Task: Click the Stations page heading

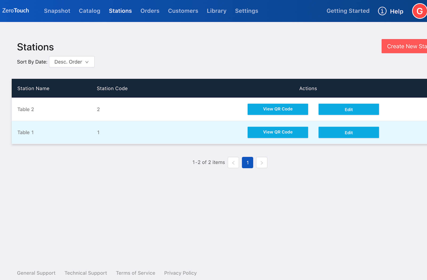Action: tap(35, 47)
